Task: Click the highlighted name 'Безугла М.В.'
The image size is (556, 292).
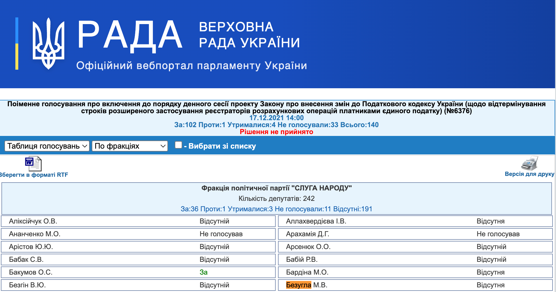Action: click(307, 285)
